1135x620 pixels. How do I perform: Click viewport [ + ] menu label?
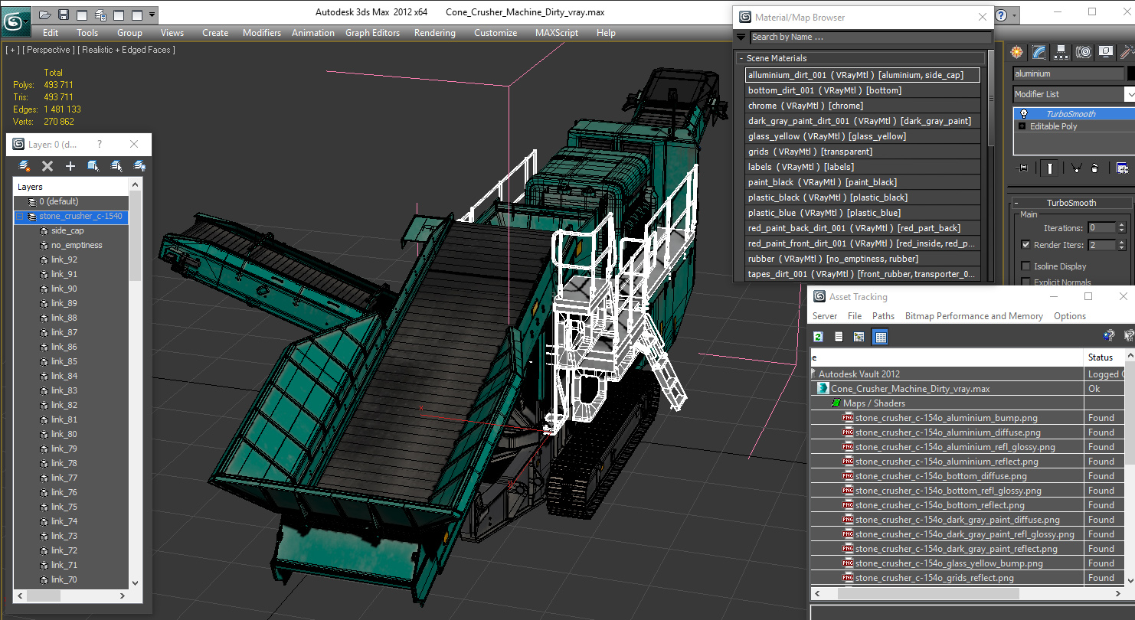12,50
